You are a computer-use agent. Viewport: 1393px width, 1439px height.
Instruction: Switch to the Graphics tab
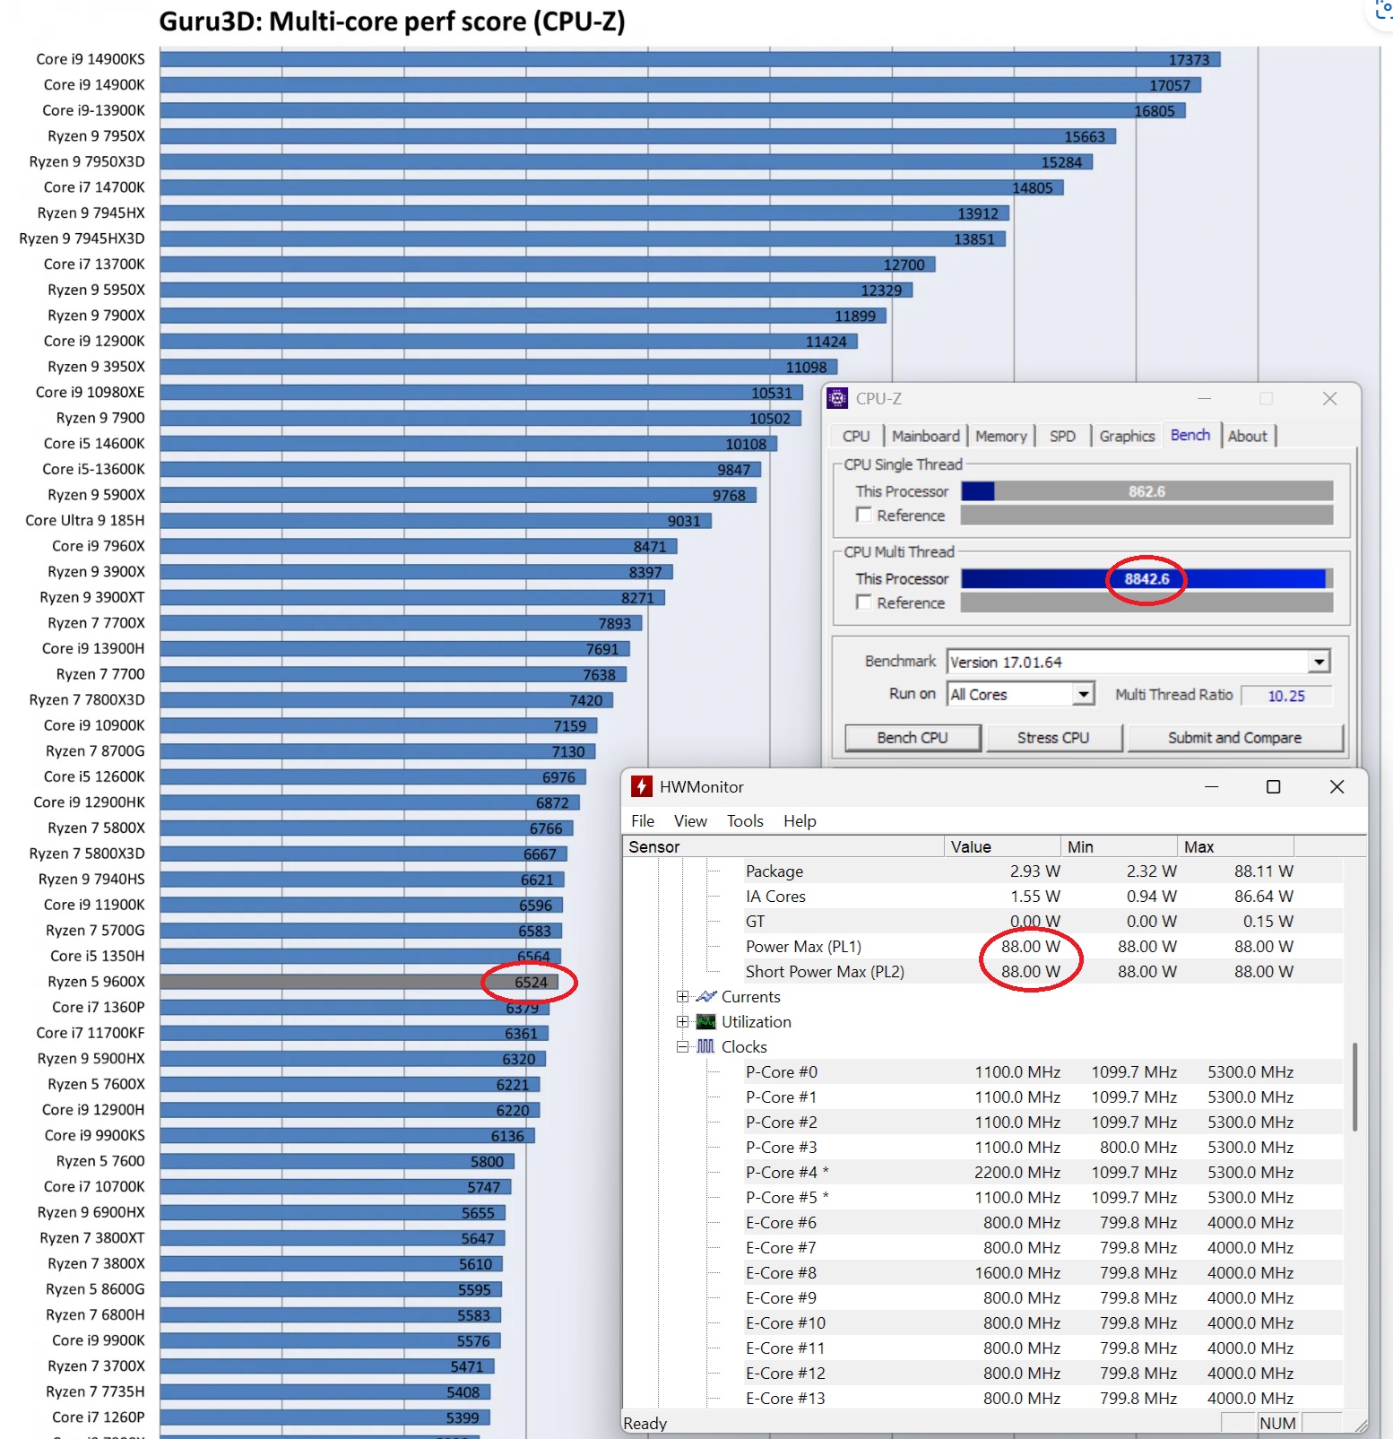click(x=1127, y=436)
